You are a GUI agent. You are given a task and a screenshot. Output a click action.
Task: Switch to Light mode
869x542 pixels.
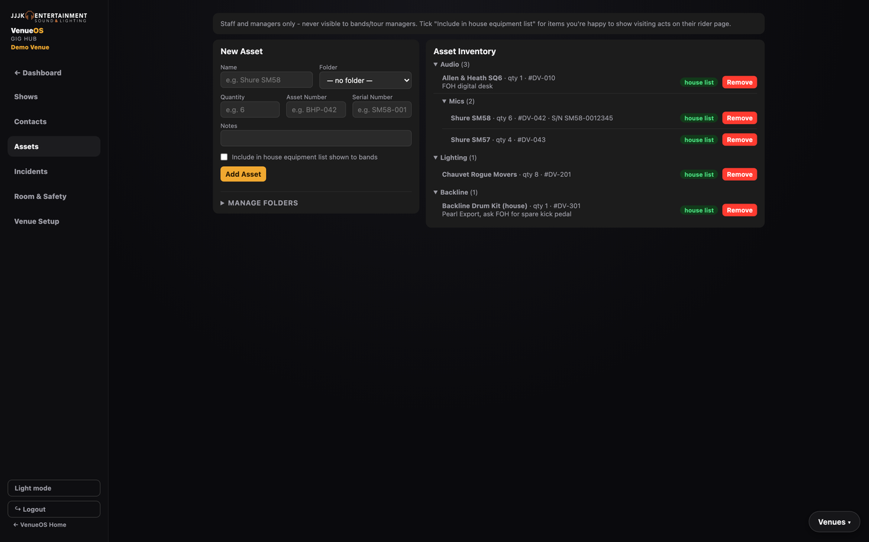(x=54, y=488)
